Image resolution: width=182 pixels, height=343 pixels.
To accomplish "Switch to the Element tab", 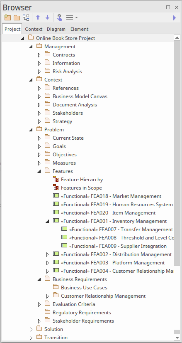I will 80,29.
